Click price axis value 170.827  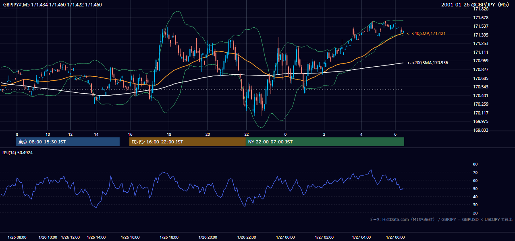pyautogui.click(x=481, y=69)
